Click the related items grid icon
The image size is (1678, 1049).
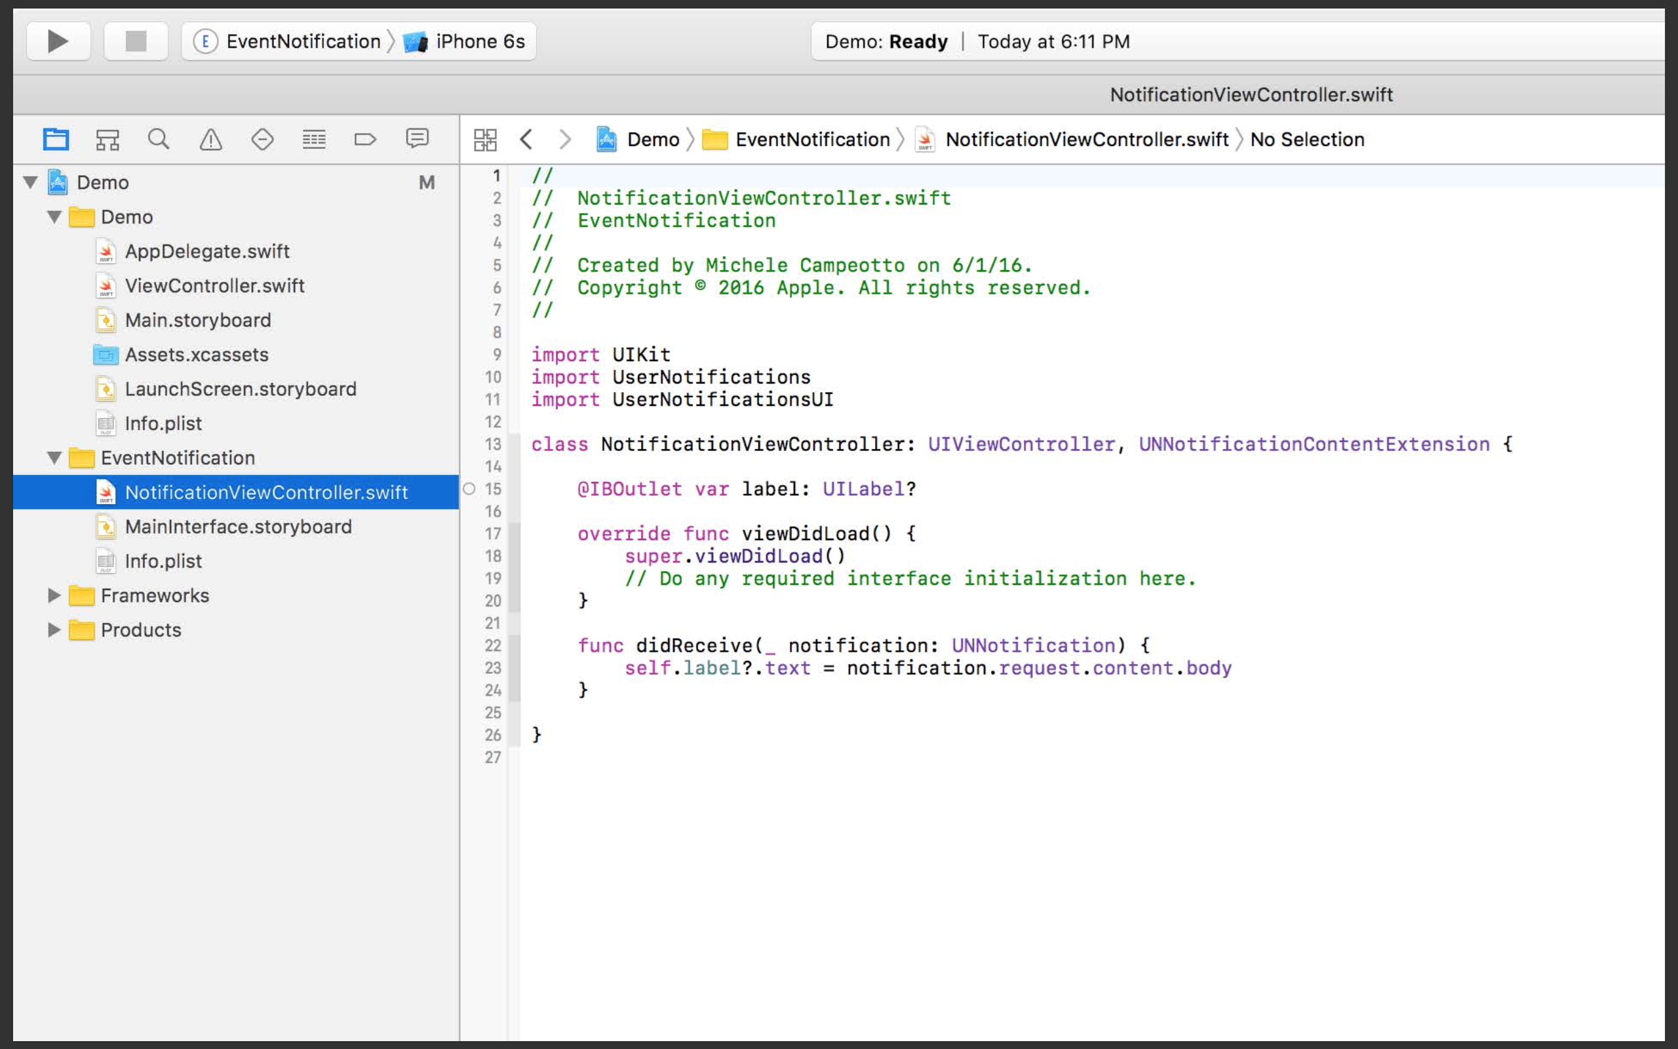coord(484,140)
